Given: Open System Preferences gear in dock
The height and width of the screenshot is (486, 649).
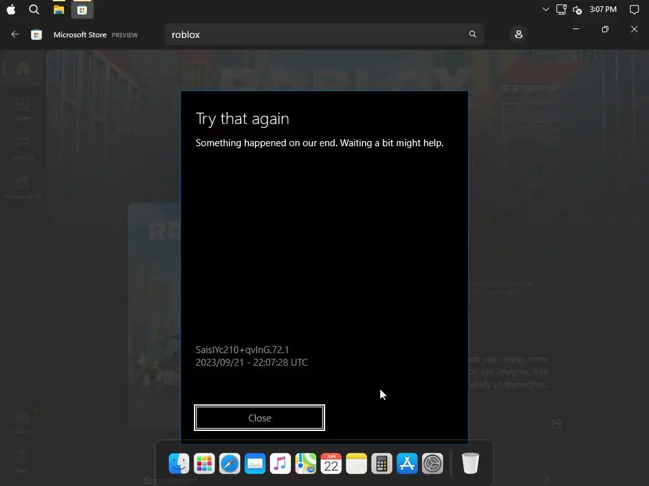Looking at the screenshot, I should pos(432,463).
